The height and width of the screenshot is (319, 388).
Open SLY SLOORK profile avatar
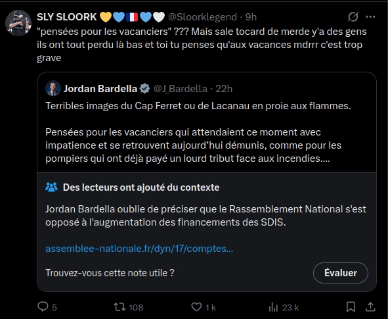point(18,23)
